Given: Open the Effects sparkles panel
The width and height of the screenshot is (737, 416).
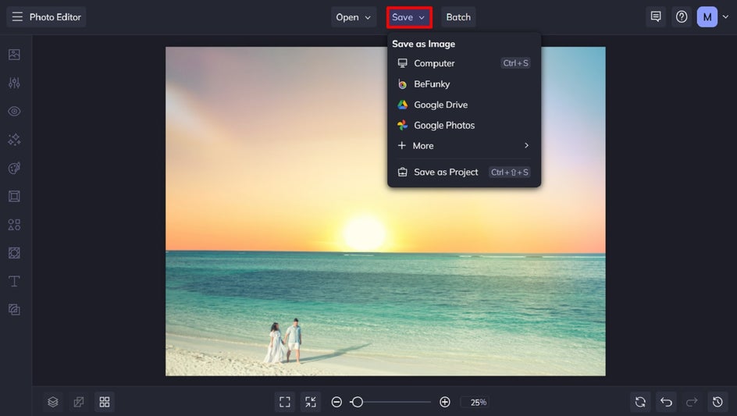Looking at the screenshot, I should click(x=14, y=140).
